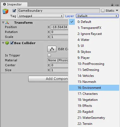Viewport: 120px width, 127px height.
Task: Click the Transform component axes icon
Action: [x=7, y=23]
